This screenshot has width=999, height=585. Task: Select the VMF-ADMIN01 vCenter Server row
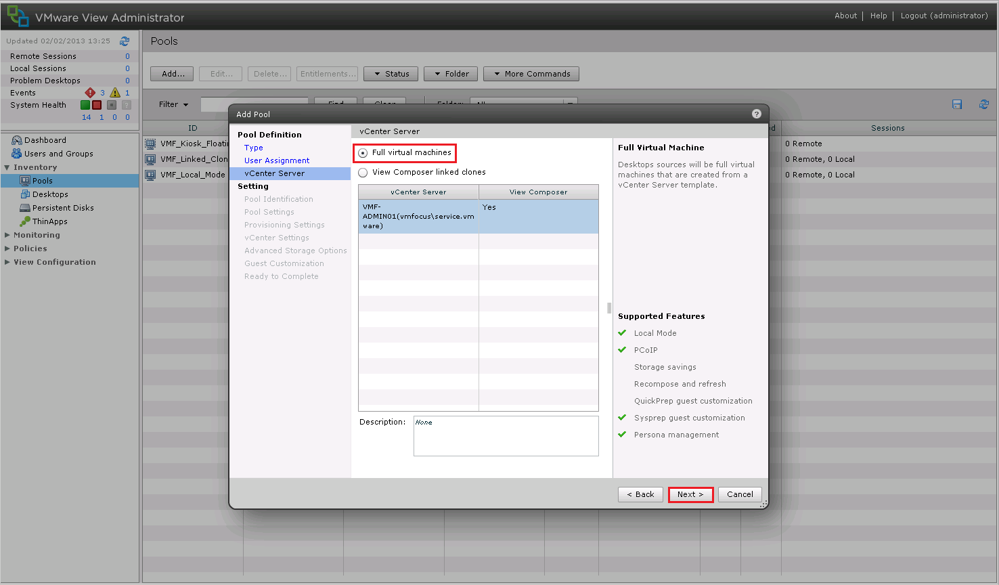(x=418, y=217)
